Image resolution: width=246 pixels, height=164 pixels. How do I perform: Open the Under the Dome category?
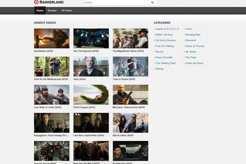194,63
